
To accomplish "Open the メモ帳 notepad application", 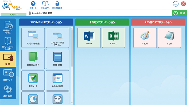I will [x=169, y=38].
